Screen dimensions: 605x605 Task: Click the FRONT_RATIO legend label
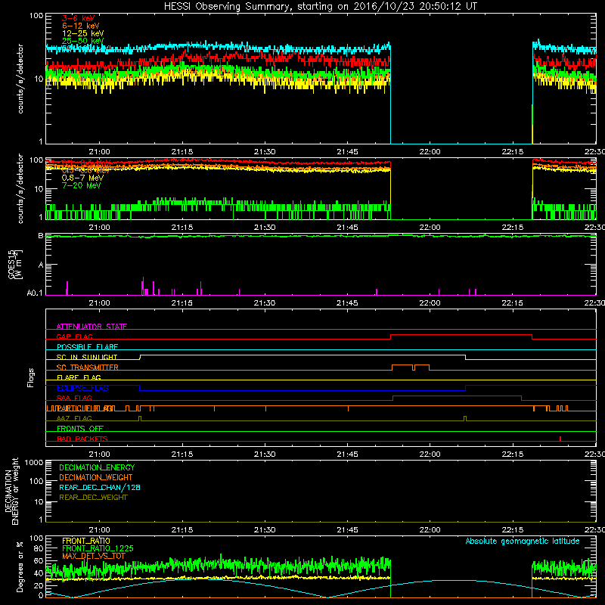coord(86,541)
